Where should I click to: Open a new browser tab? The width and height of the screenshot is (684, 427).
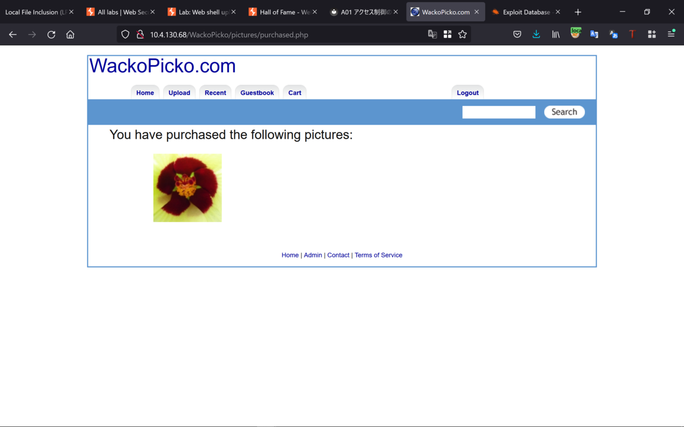(x=577, y=12)
